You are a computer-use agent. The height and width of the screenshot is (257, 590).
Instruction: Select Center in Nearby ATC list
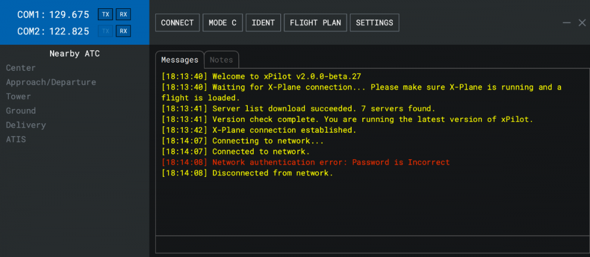[x=21, y=68]
